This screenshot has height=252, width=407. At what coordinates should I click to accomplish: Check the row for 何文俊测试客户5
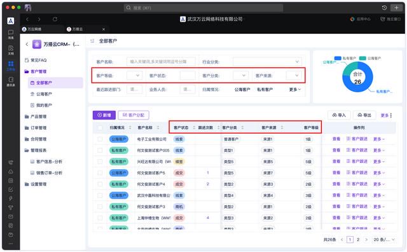click(100, 172)
